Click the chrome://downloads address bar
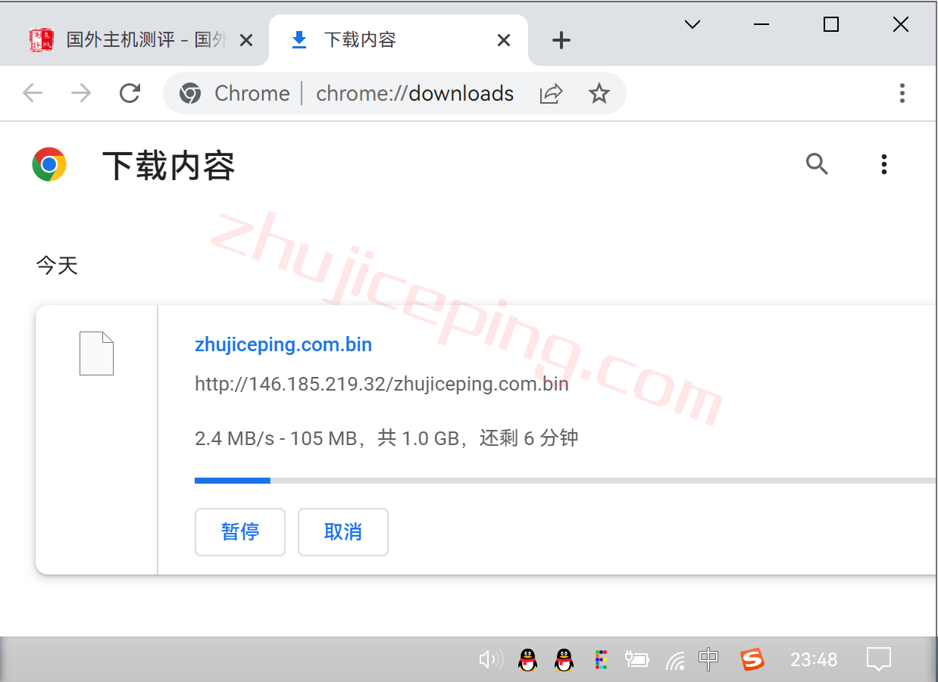Screen dimensions: 938x682 414,93
